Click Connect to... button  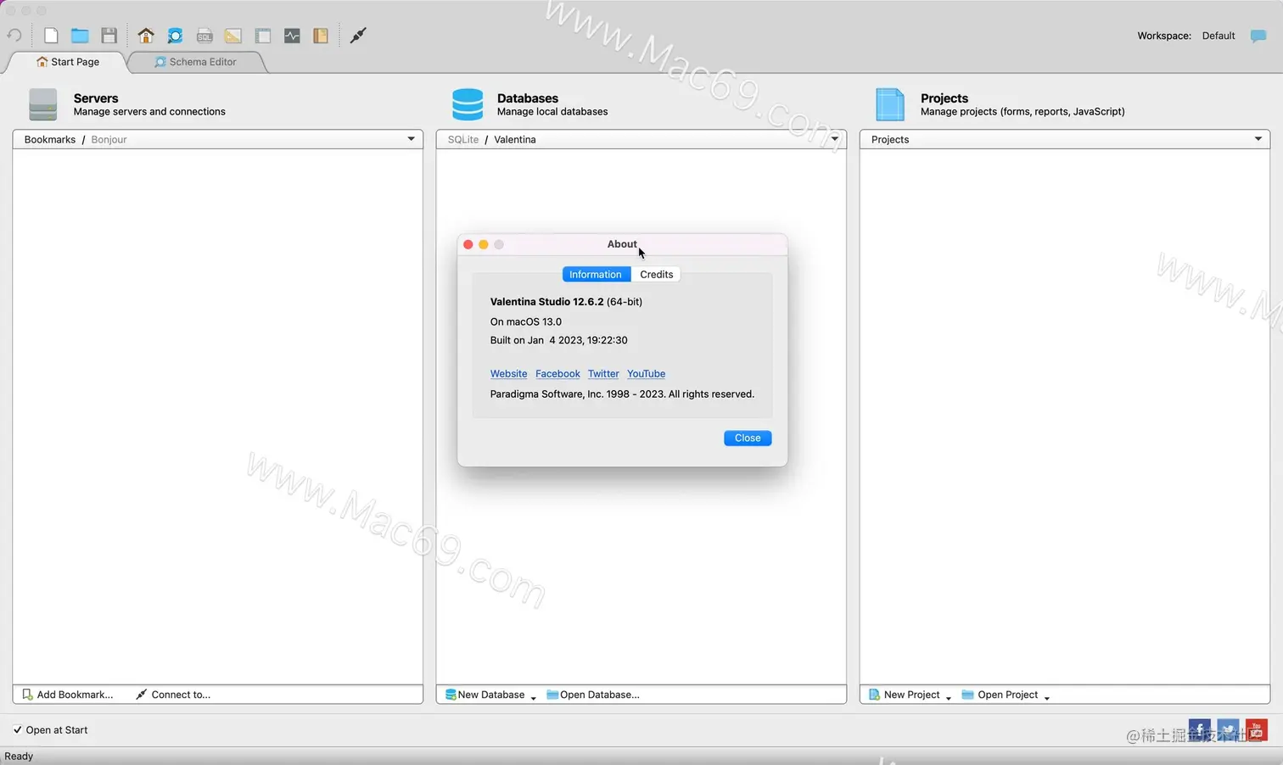coord(173,695)
